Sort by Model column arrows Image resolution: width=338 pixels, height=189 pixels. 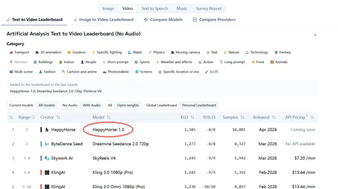coord(109,117)
